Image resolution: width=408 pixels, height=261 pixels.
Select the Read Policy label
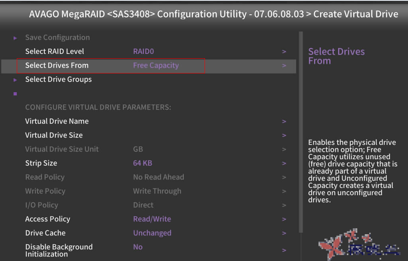point(45,177)
